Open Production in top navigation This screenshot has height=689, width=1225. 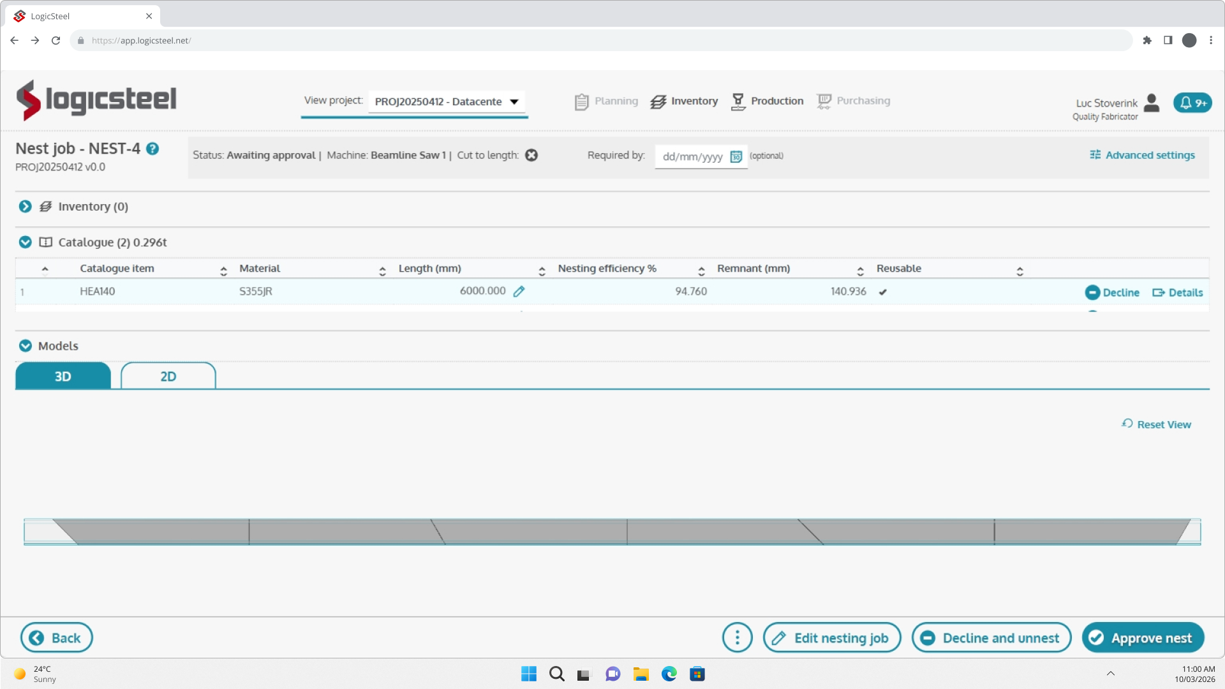(x=767, y=101)
